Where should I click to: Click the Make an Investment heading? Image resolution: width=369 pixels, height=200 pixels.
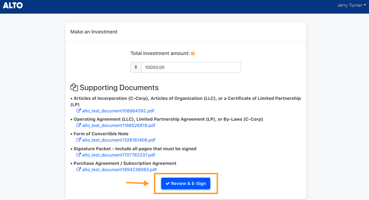pyautogui.click(x=94, y=32)
